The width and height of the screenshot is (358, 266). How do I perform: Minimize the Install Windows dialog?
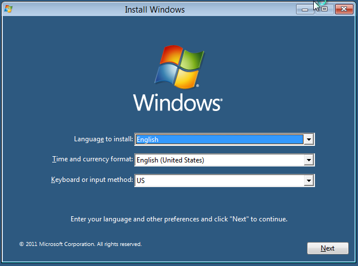pos(305,9)
